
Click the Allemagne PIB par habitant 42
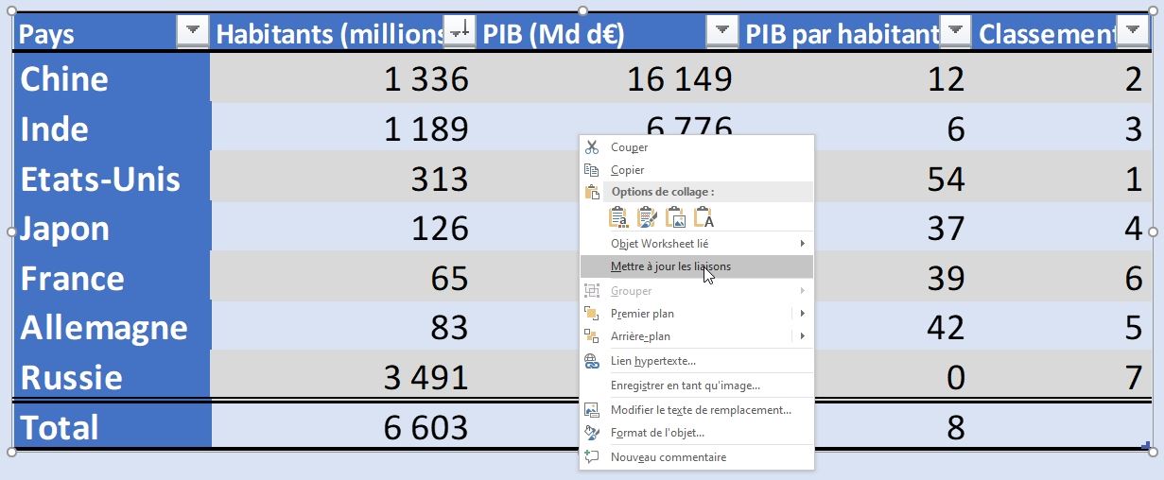tap(946, 329)
